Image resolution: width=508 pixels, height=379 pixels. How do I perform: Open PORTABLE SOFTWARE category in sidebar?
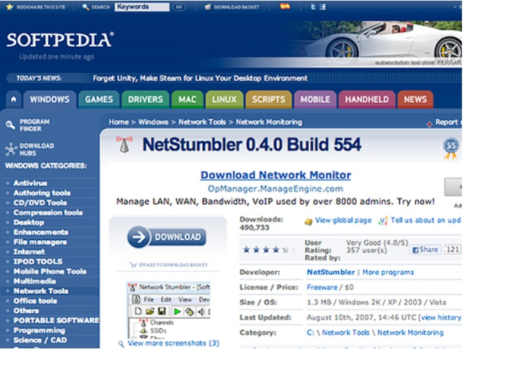57,320
